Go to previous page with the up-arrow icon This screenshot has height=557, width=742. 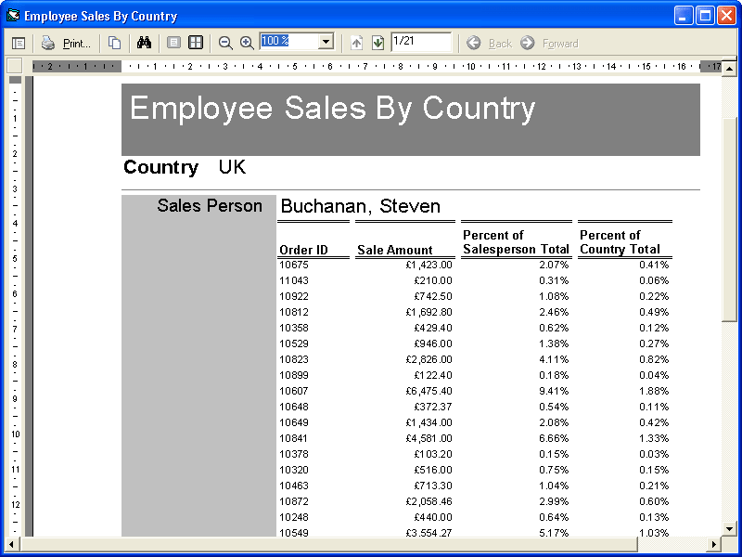pyautogui.click(x=357, y=43)
